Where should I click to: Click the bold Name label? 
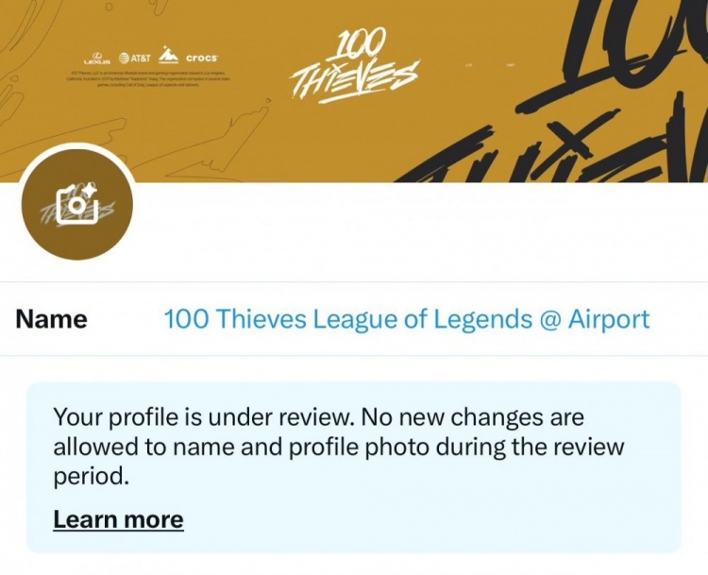[52, 319]
